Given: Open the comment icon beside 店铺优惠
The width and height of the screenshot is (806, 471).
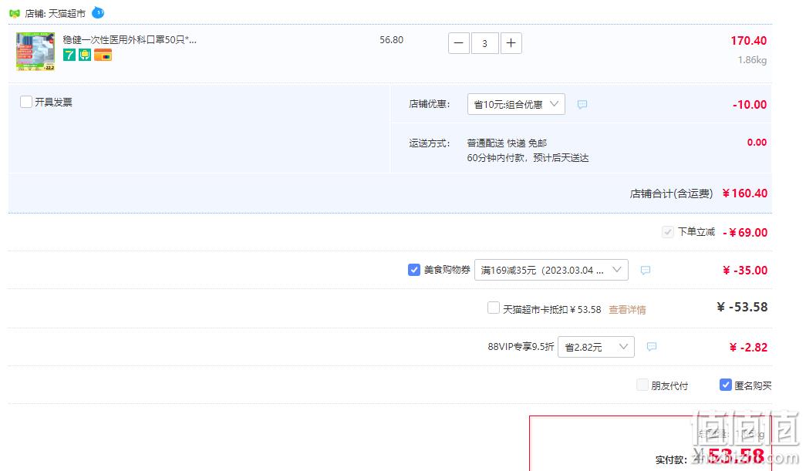Looking at the screenshot, I should tap(582, 105).
